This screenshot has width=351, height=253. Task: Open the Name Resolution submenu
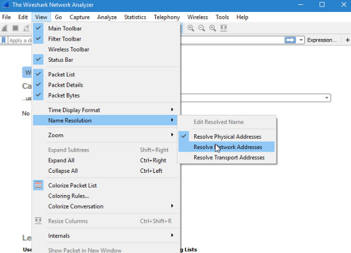click(105, 120)
